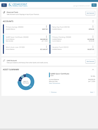Open the Accounts section options kebab menu
Image resolution: width=98 pixels, height=130 pixels.
point(93,21)
